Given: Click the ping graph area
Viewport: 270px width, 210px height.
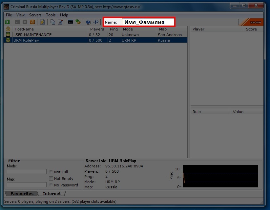Looking at the screenshot, I should pos(220,176).
